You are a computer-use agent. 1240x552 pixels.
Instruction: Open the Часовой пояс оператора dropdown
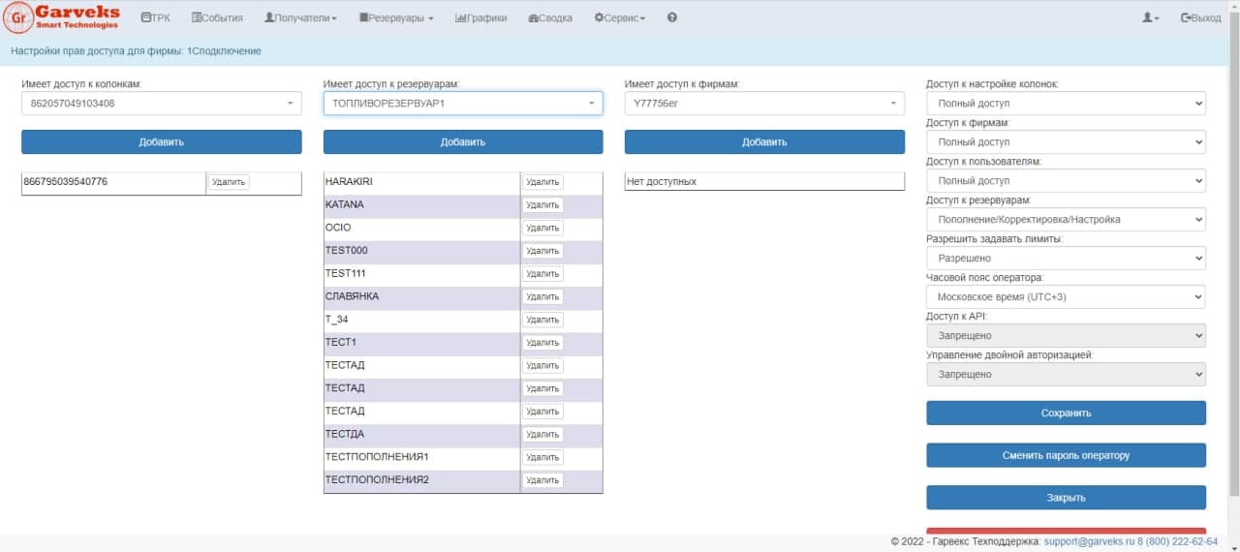click(1066, 296)
